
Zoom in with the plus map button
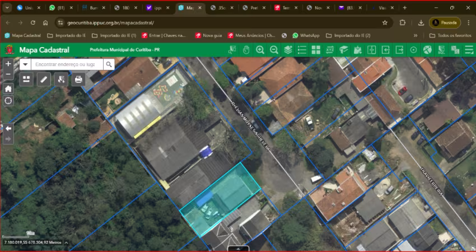8,64
